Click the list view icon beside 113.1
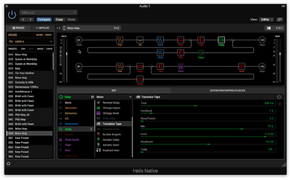 [x=269, y=28]
